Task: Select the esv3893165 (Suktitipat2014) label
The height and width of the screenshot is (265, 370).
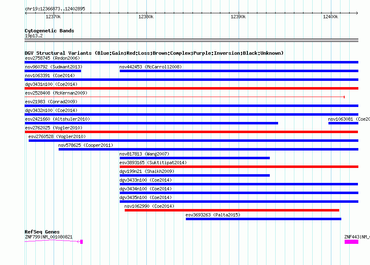Action: point(153,163)
